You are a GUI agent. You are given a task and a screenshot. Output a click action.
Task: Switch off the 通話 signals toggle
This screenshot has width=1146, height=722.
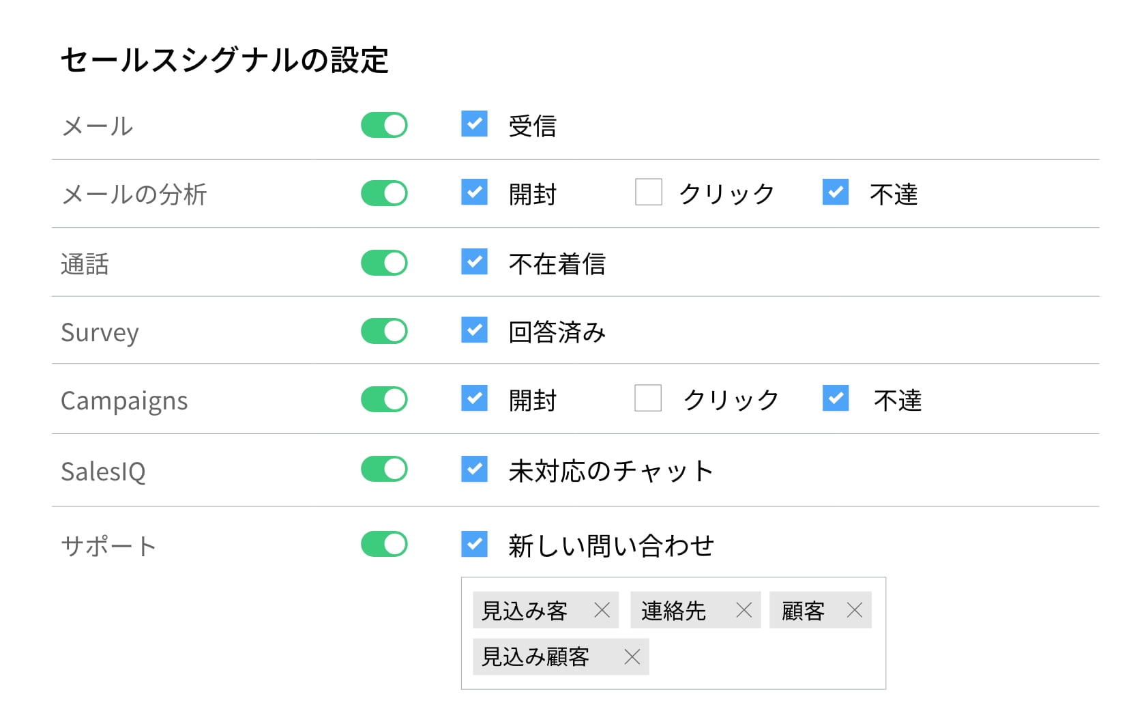click(384, 263)
